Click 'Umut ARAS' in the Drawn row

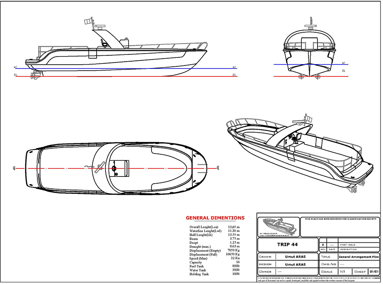295,257
